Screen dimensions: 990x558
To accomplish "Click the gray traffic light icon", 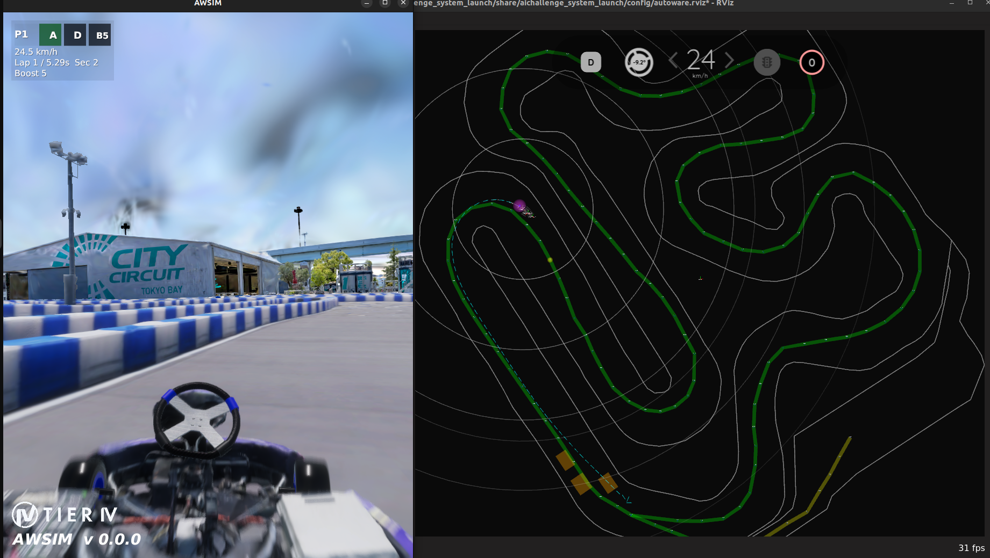I will click(766, 62).
